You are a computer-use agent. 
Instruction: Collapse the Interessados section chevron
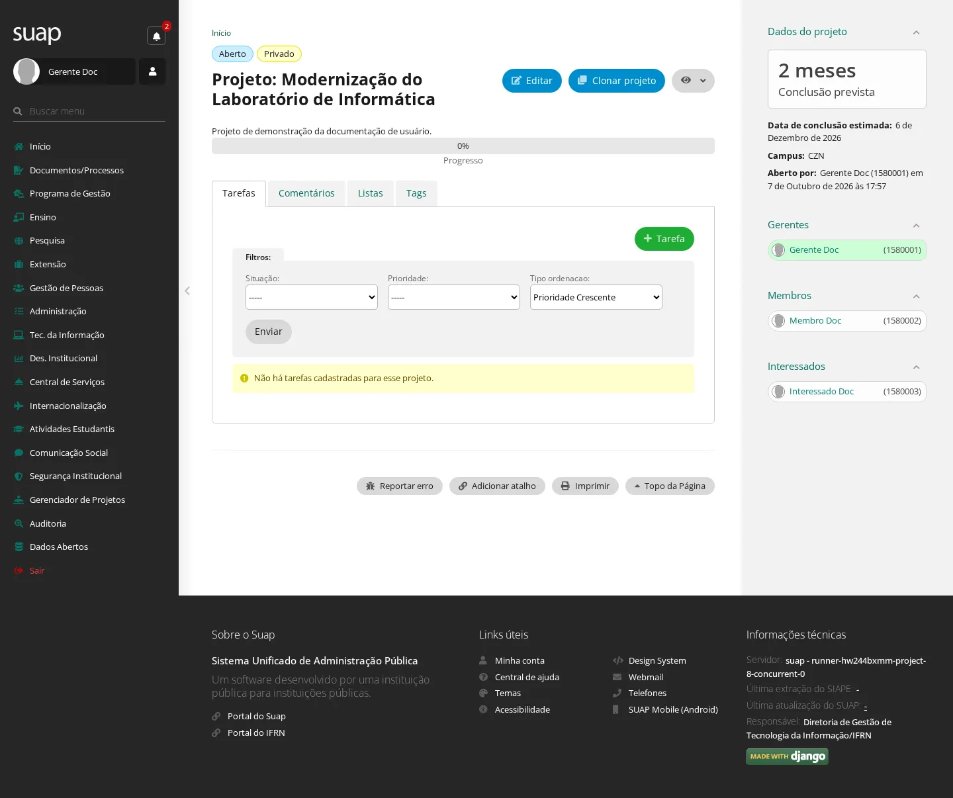(x=916, y=367)
